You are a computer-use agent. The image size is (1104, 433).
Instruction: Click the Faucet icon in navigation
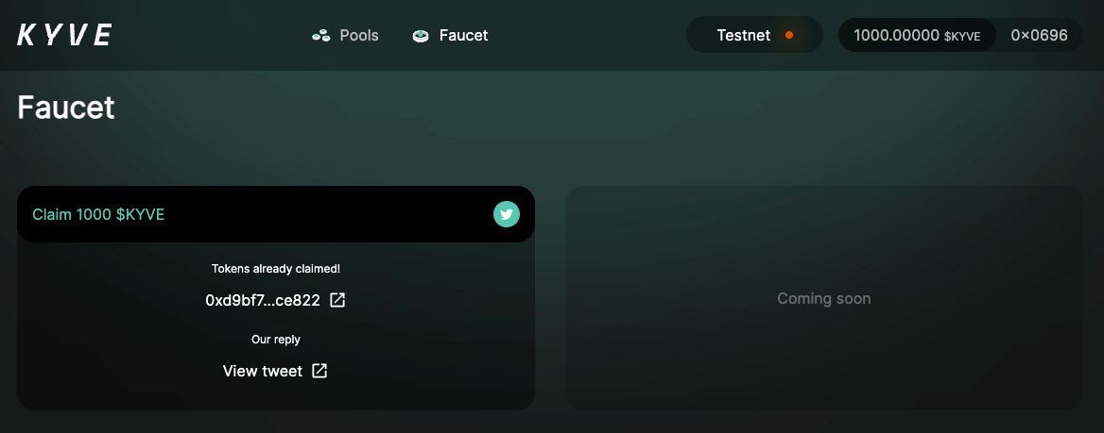pos(422,36)
